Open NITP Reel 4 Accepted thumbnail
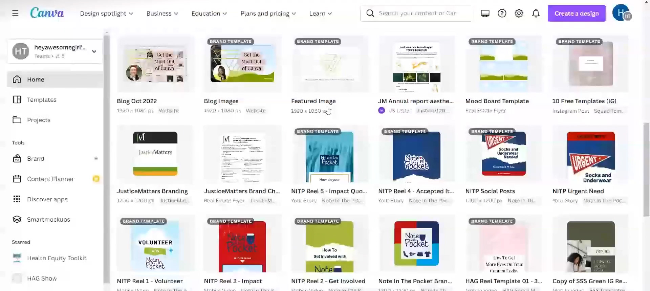650x291 pixels. coord(416,154)
